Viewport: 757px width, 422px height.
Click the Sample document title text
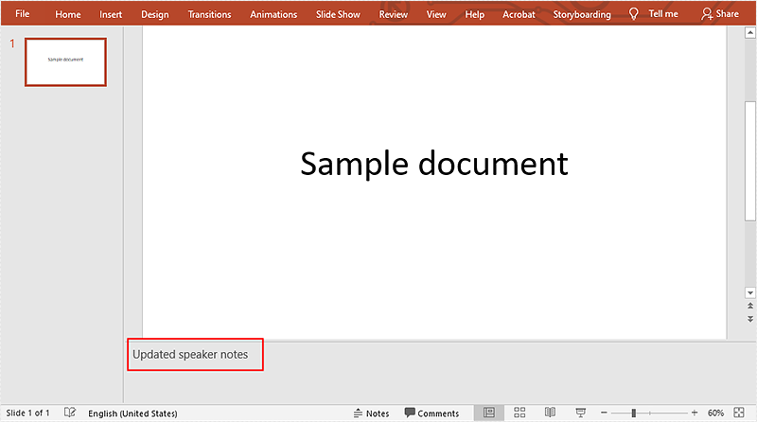[434, 164]
